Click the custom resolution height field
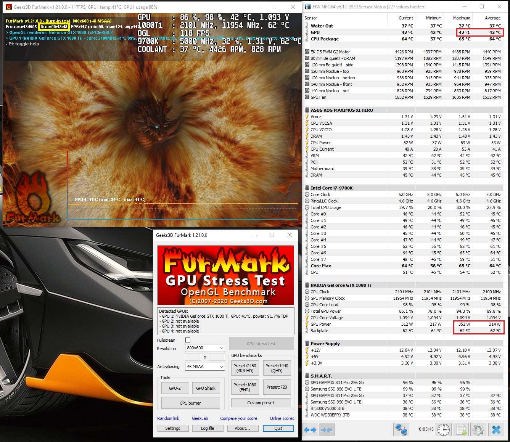Viewport: 510px width, 442px height. click(x=217, y=357)
